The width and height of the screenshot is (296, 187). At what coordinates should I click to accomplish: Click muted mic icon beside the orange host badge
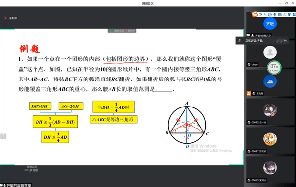[254, 93]
